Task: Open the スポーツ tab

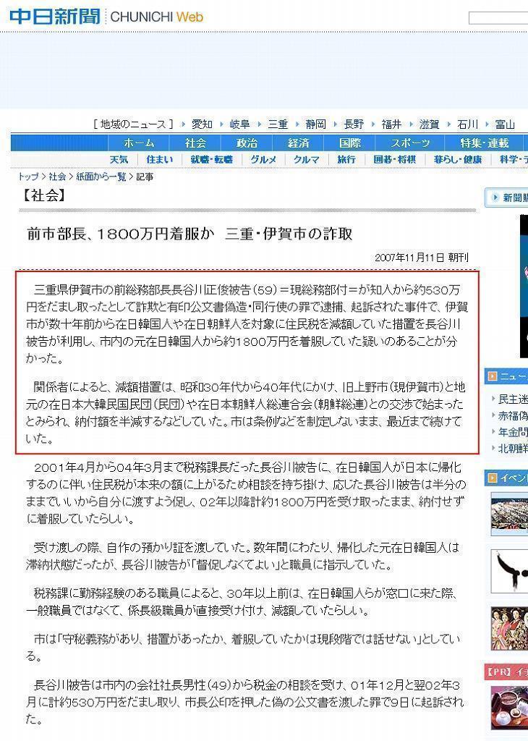Action: [410, 143]
